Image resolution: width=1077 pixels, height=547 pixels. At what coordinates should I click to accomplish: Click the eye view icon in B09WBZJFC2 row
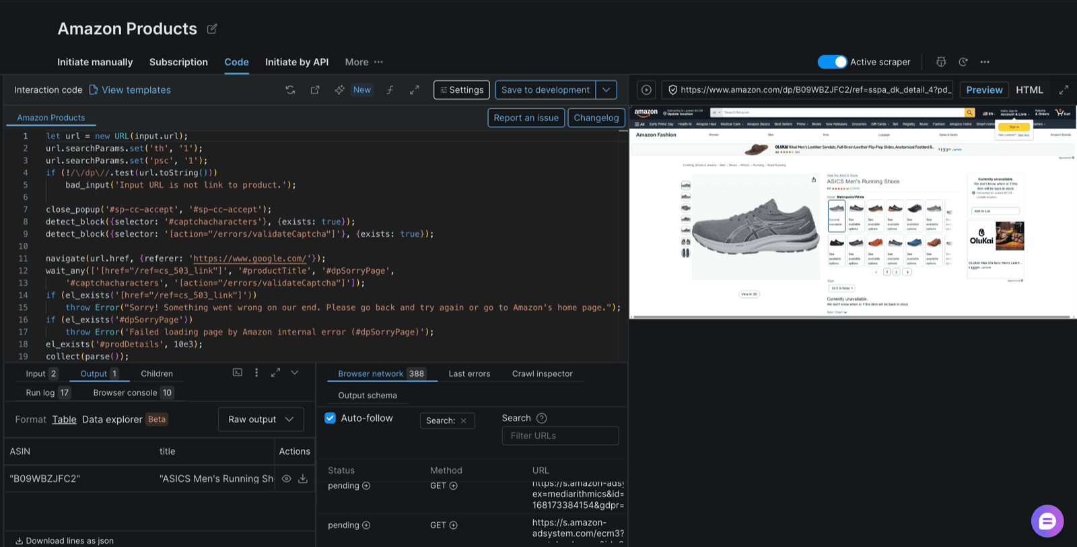point(286,478)
